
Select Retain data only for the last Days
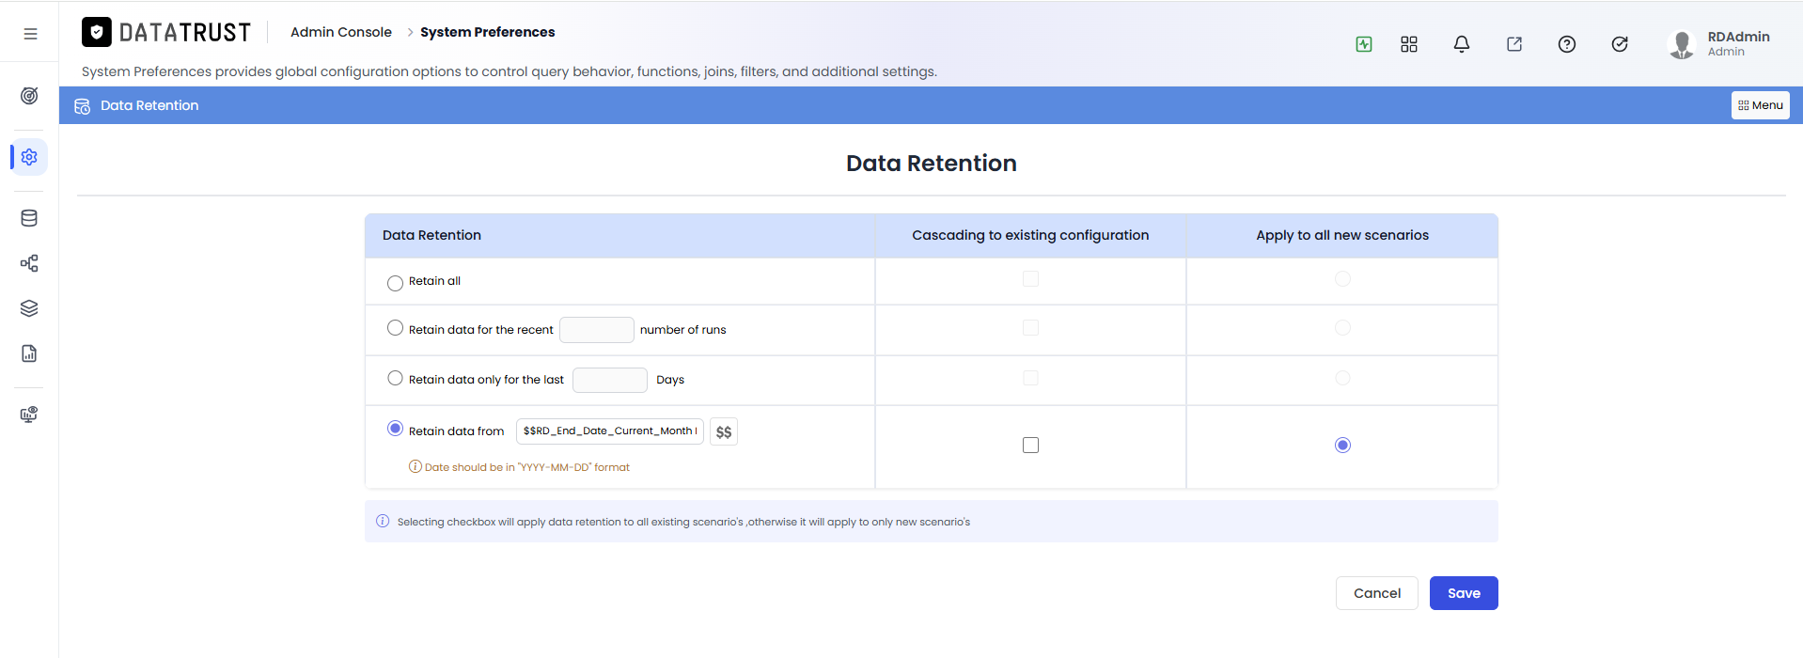[x=395, y=378]
